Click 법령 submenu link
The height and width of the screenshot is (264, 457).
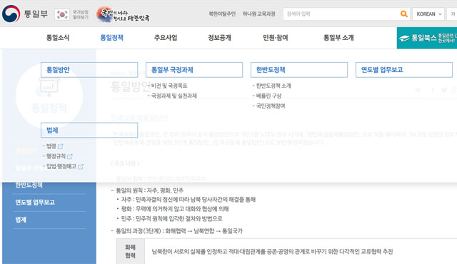51,146
